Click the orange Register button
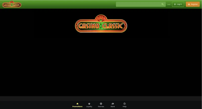 pos(193,4)
